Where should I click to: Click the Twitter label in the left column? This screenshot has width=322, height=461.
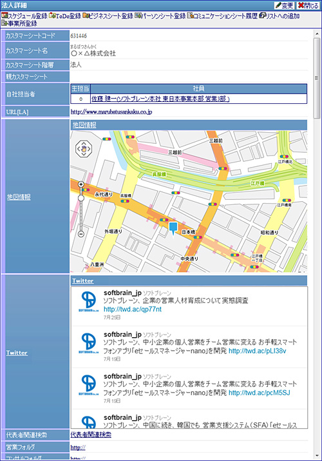(17, 353)
